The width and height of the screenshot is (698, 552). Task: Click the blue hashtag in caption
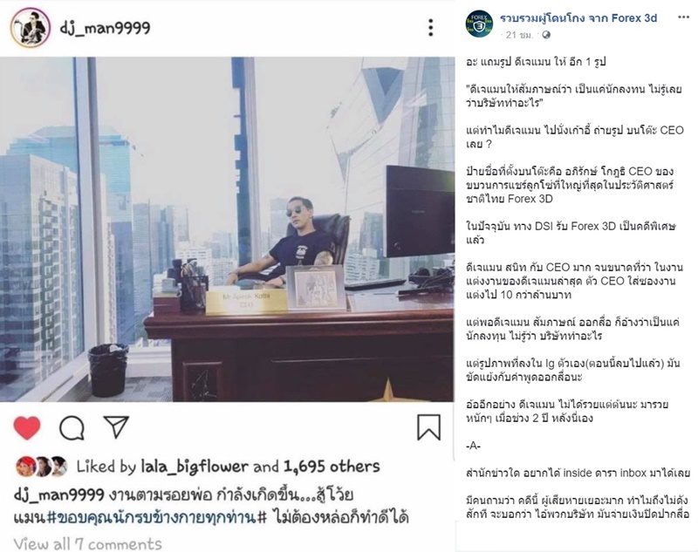pos(157,518)
